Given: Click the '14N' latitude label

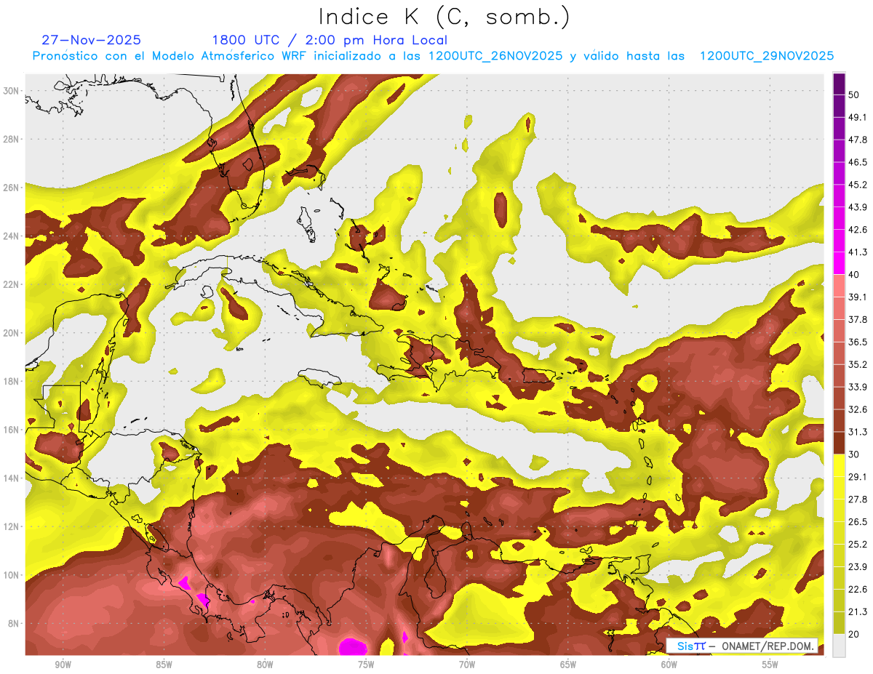Looking at the screenshot, I should (11, 478).
